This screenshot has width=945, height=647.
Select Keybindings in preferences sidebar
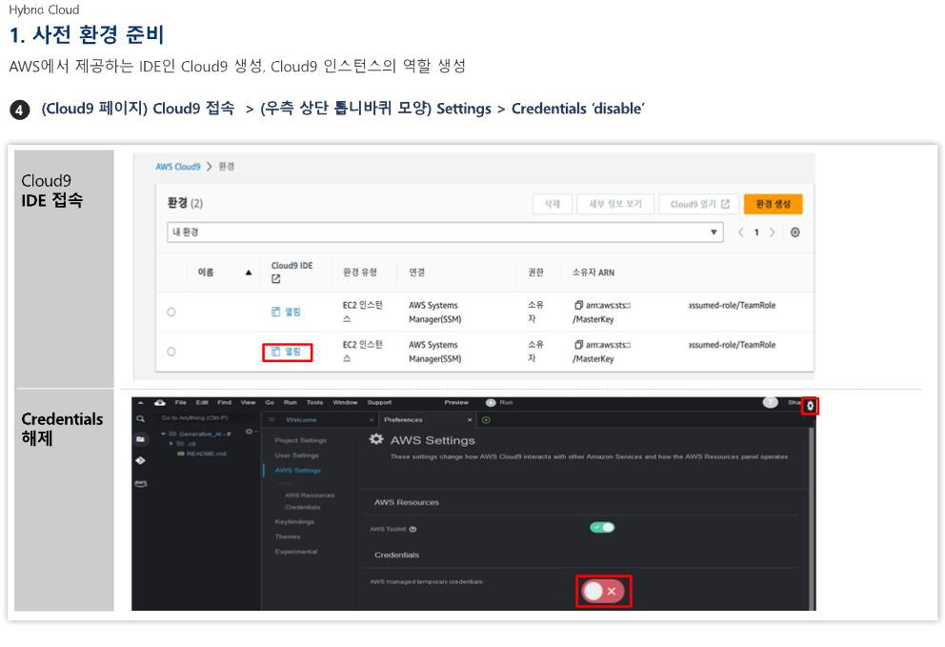tap(294, 521)
